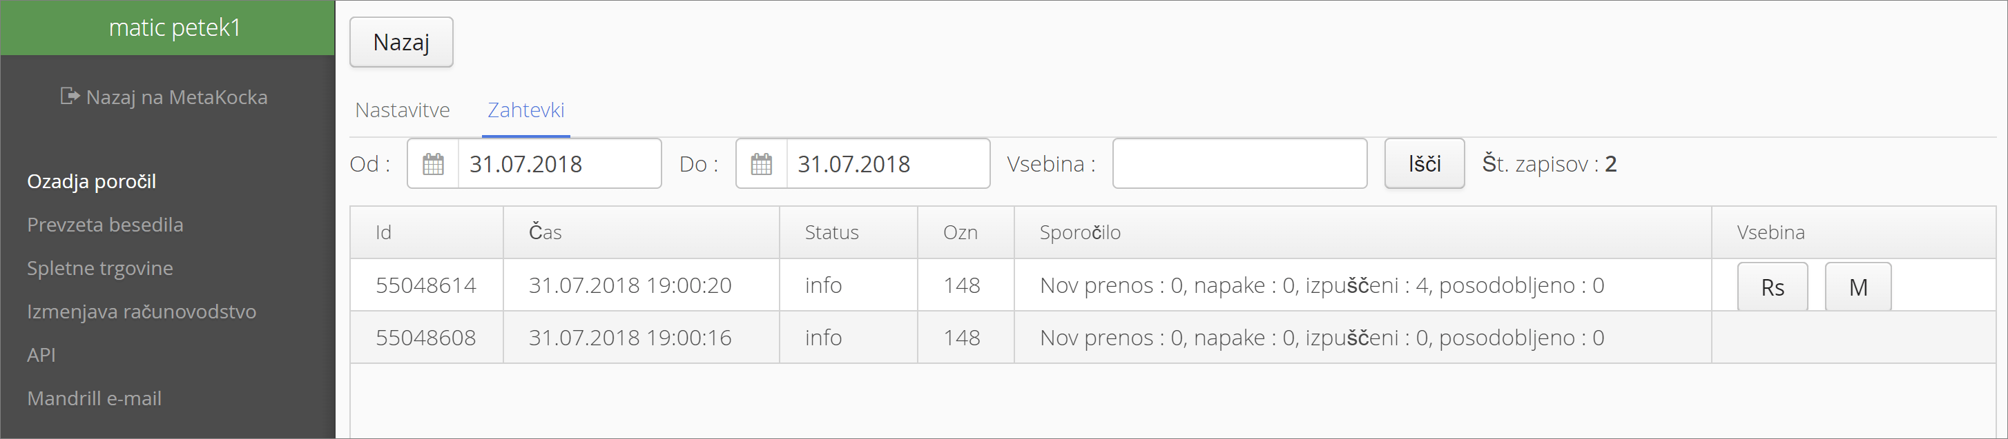This screenshot has height=439, width=2008.
Task: Focus the Vsebina search input
Action: coord(1239,163)
